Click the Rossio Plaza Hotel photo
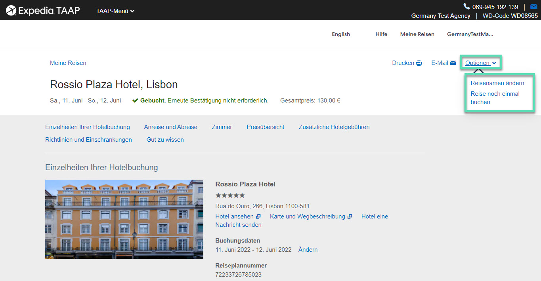541x281 pixels. (124, 219)
